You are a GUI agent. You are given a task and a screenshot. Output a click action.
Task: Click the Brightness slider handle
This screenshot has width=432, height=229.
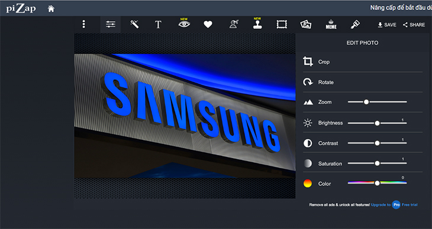pos(377,123)
